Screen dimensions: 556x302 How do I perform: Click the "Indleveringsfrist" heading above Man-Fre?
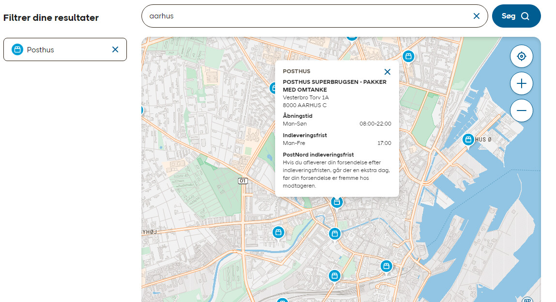305,135
